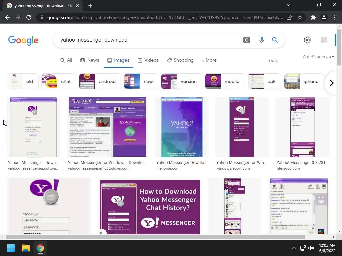Open Google quick settings gear
This screenshot has width=342, height=256.
click(307, 40)
